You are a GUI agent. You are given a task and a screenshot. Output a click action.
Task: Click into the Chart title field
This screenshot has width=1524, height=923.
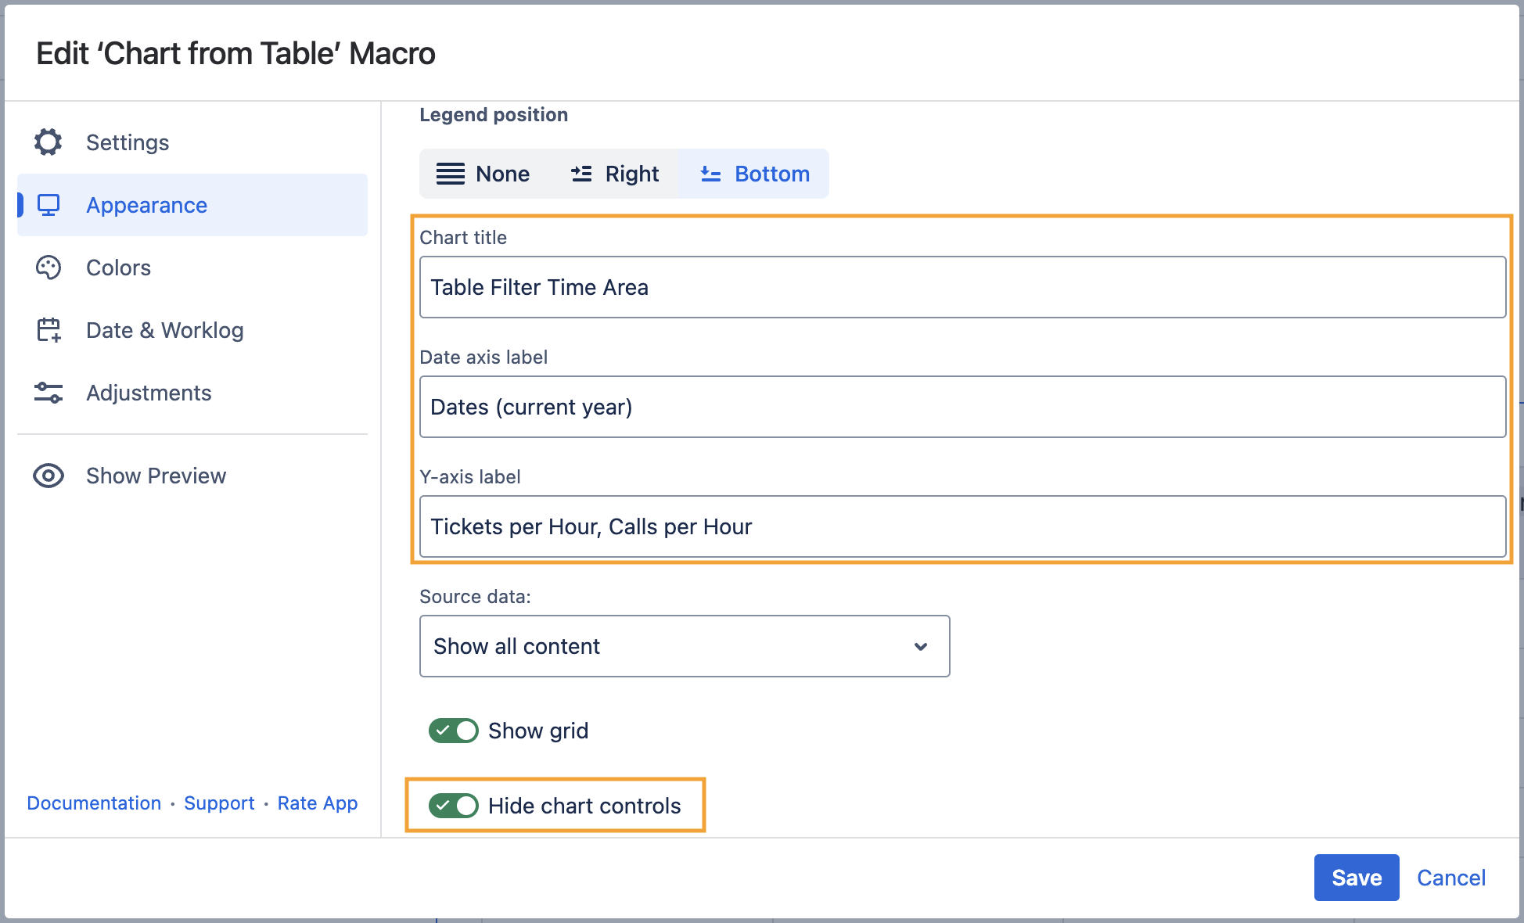pyautogui.click(x=962, y=287)
